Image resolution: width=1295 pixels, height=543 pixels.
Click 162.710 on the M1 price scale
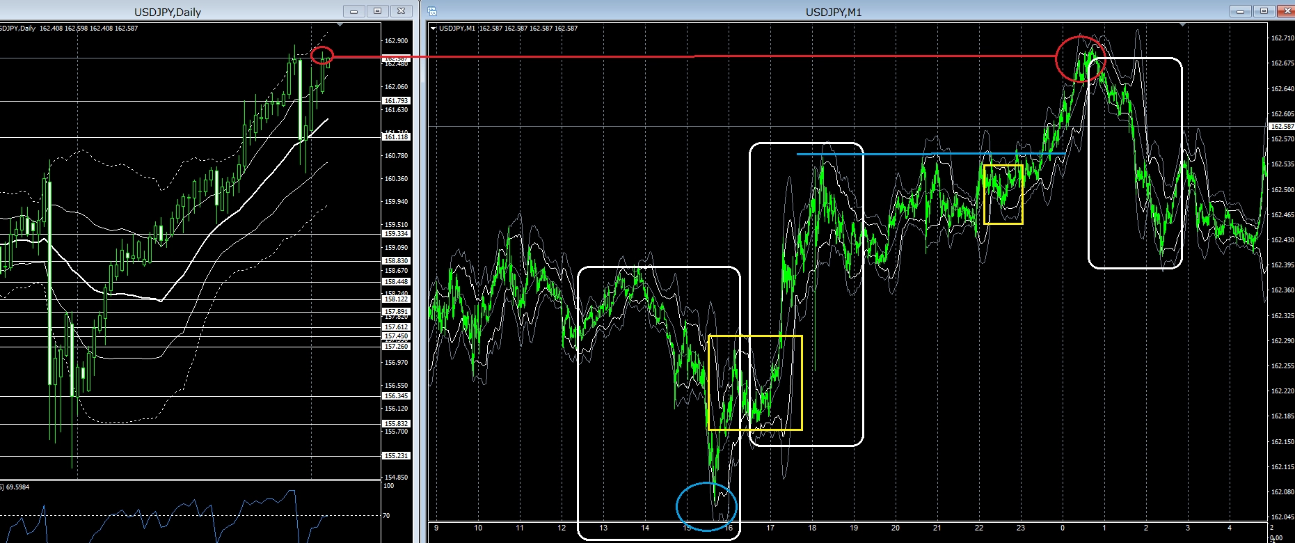1282,38
